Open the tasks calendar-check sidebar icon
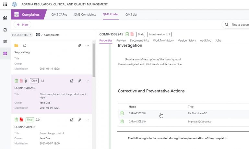 click(x=5, y=30)
